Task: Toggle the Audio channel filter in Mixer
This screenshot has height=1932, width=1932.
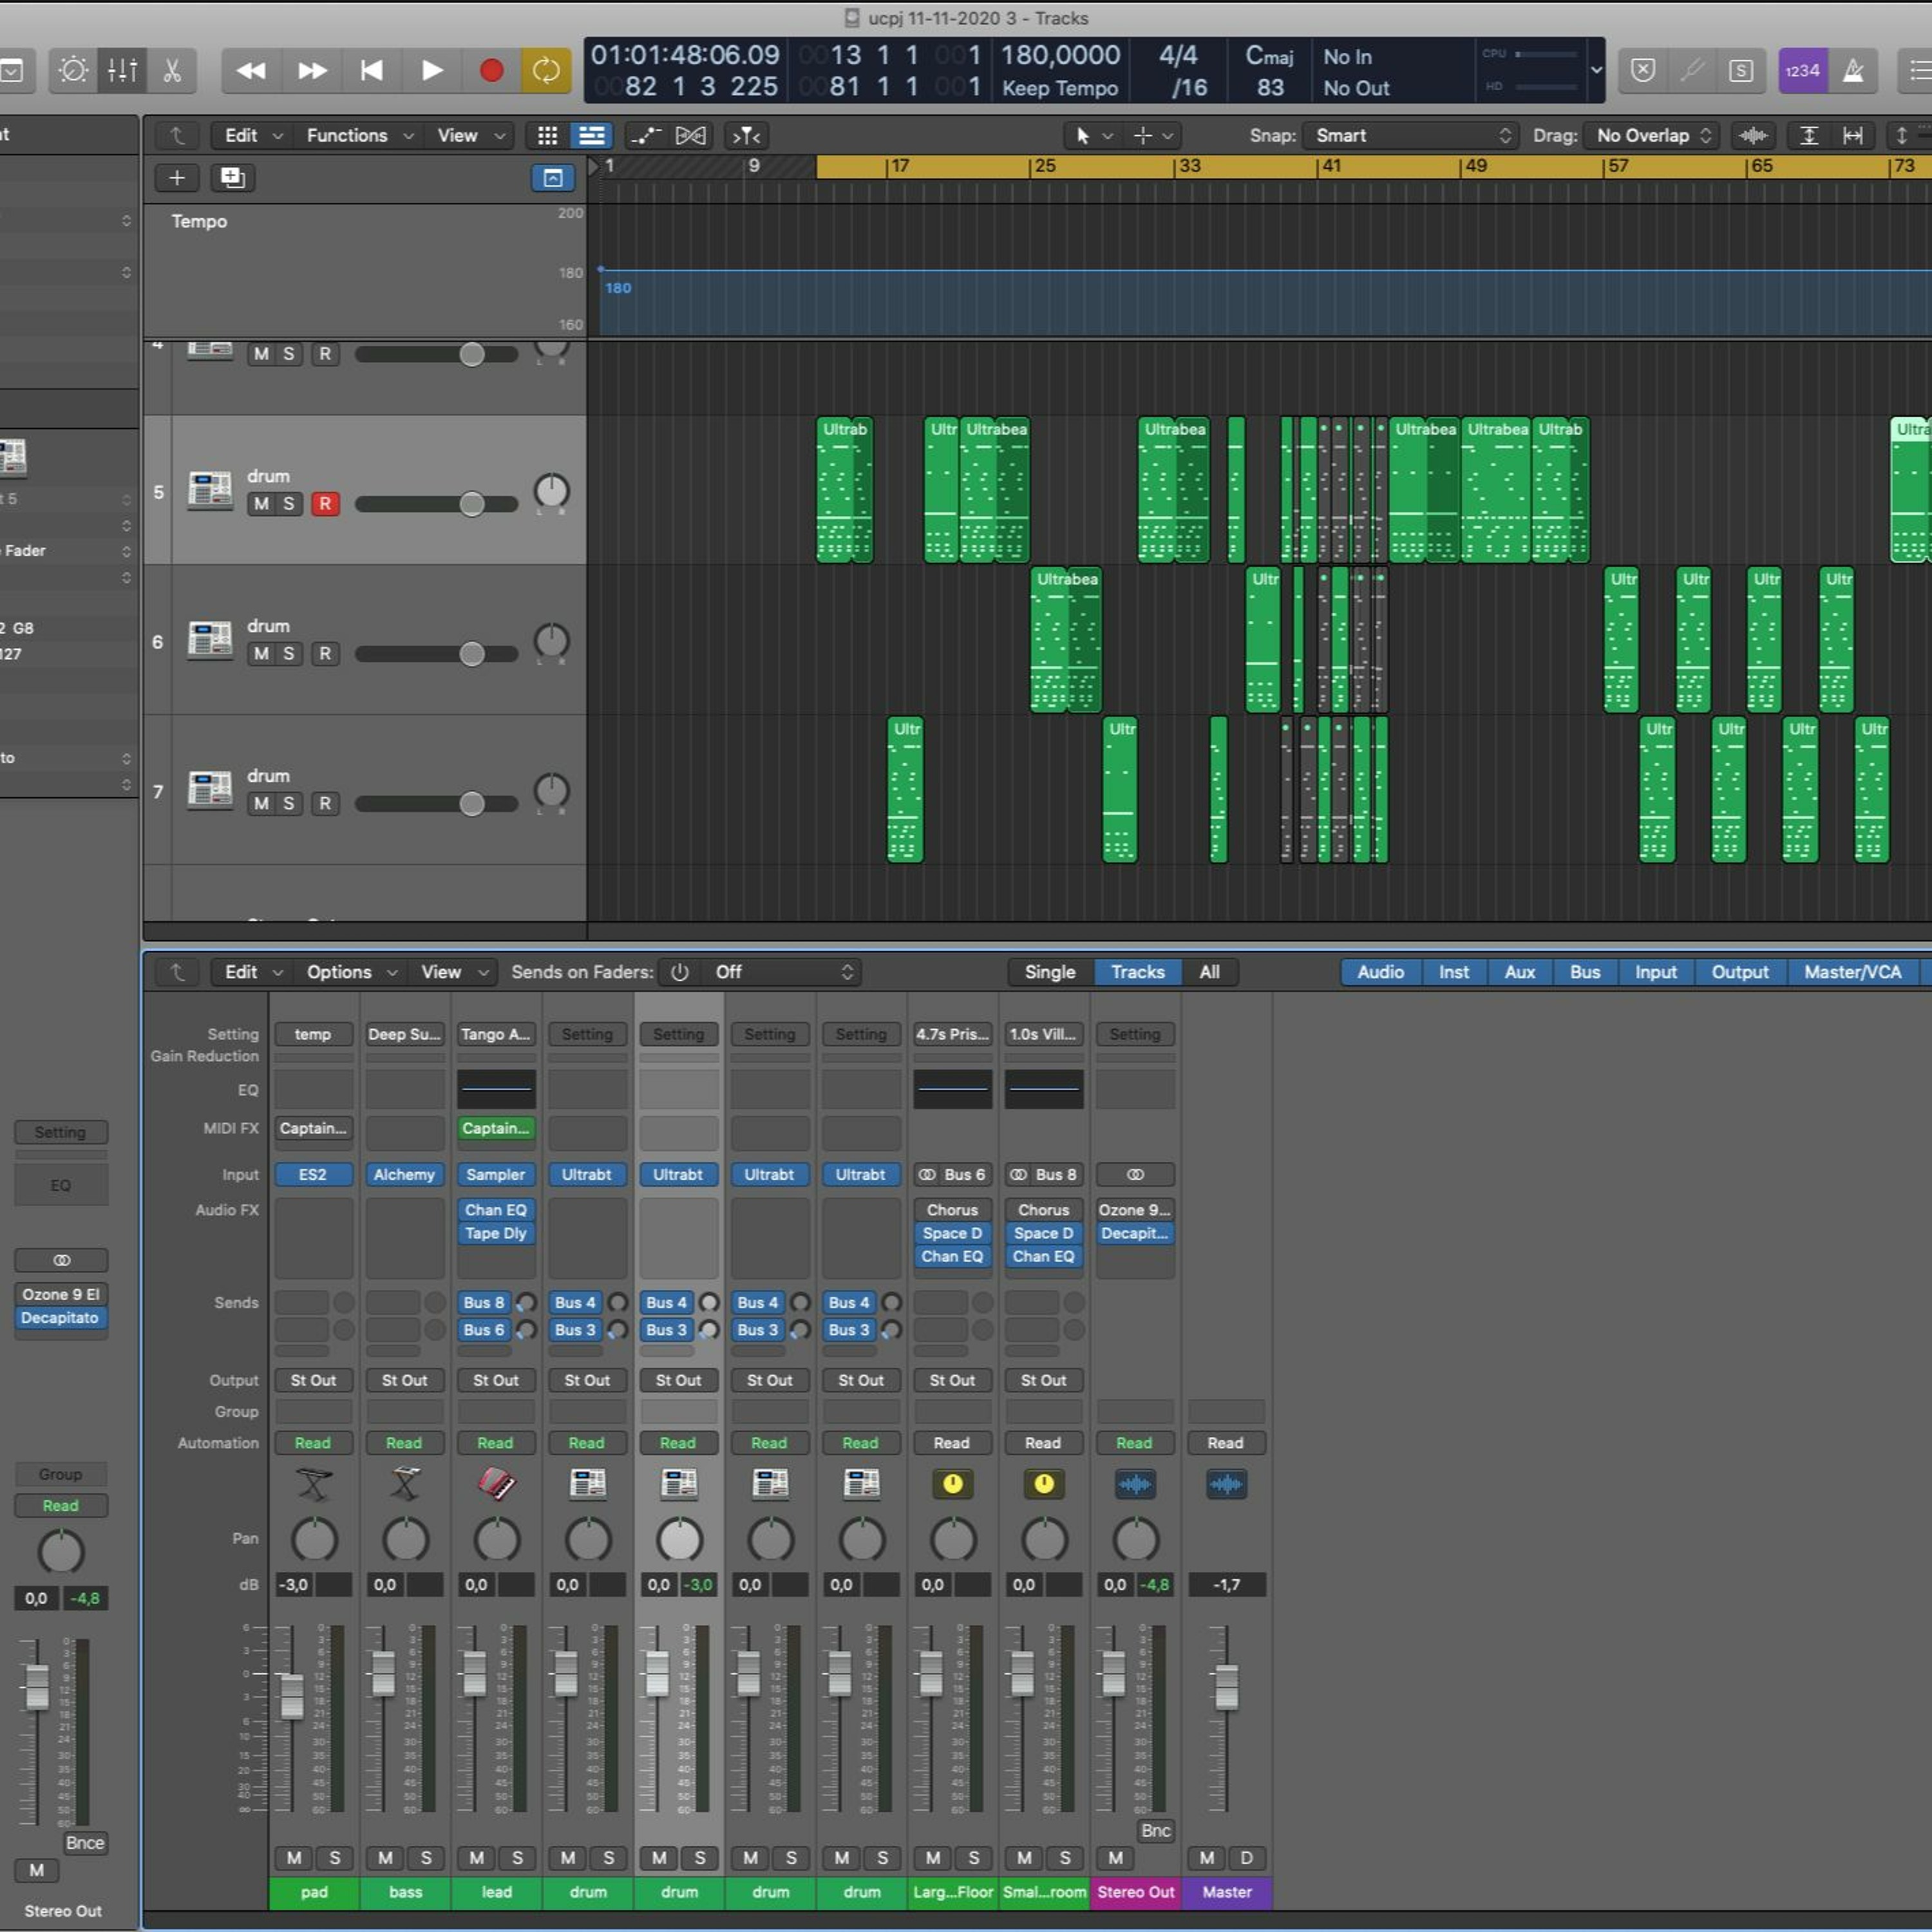Action: (1380, 972)
